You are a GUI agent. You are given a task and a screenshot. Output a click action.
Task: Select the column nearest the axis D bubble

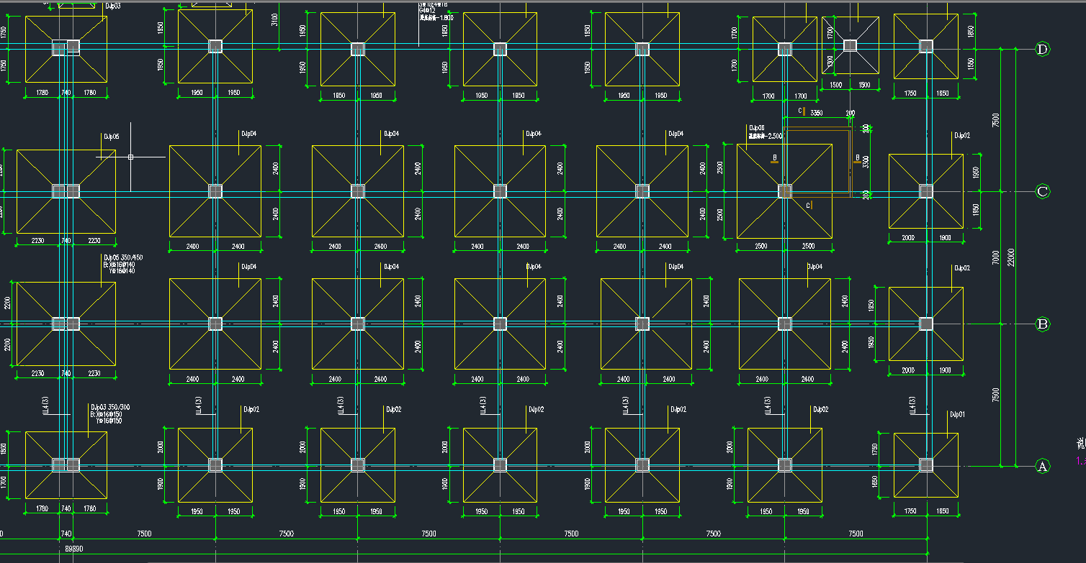(x=926, y=47)
